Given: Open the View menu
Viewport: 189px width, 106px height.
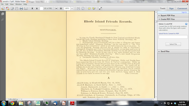Looking at the screenshot, I should click(12, 4).
